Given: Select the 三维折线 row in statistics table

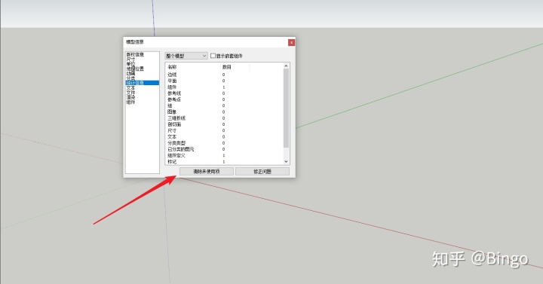Looking at the screenshot, I should (x=224, y=118).
